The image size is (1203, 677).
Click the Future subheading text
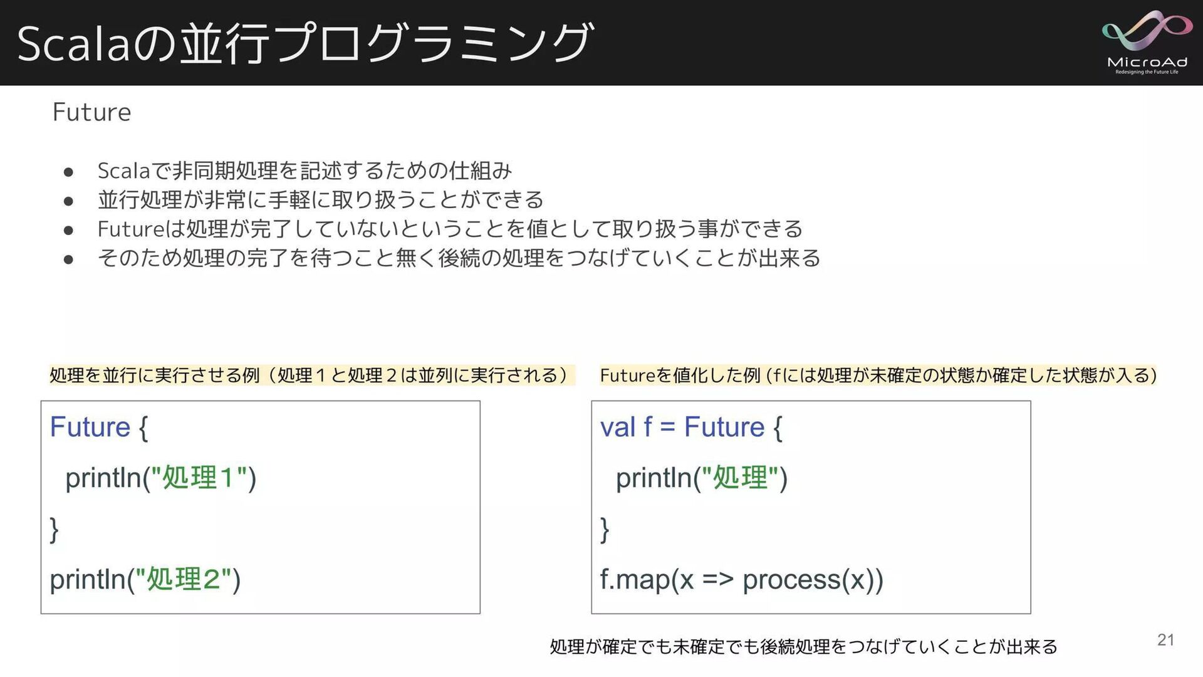pyautogui.click(x=91, y=112)
